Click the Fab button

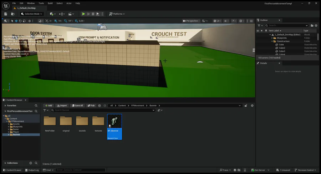pos(91,106)
